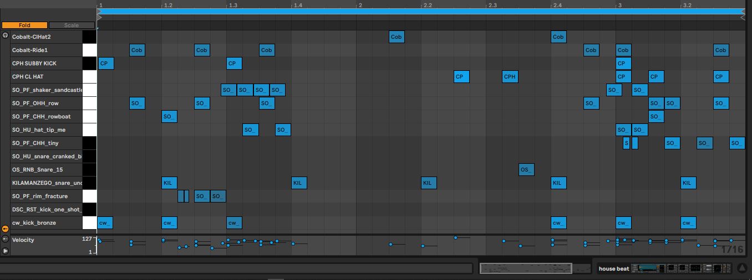The width and height of the screenshot is (752, 280).
Task: Click the orange lane toggle icon below the drum list
Action: point(6,229)
